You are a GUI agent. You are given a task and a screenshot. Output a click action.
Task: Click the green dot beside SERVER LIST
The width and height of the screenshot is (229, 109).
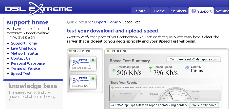[70, 51]
